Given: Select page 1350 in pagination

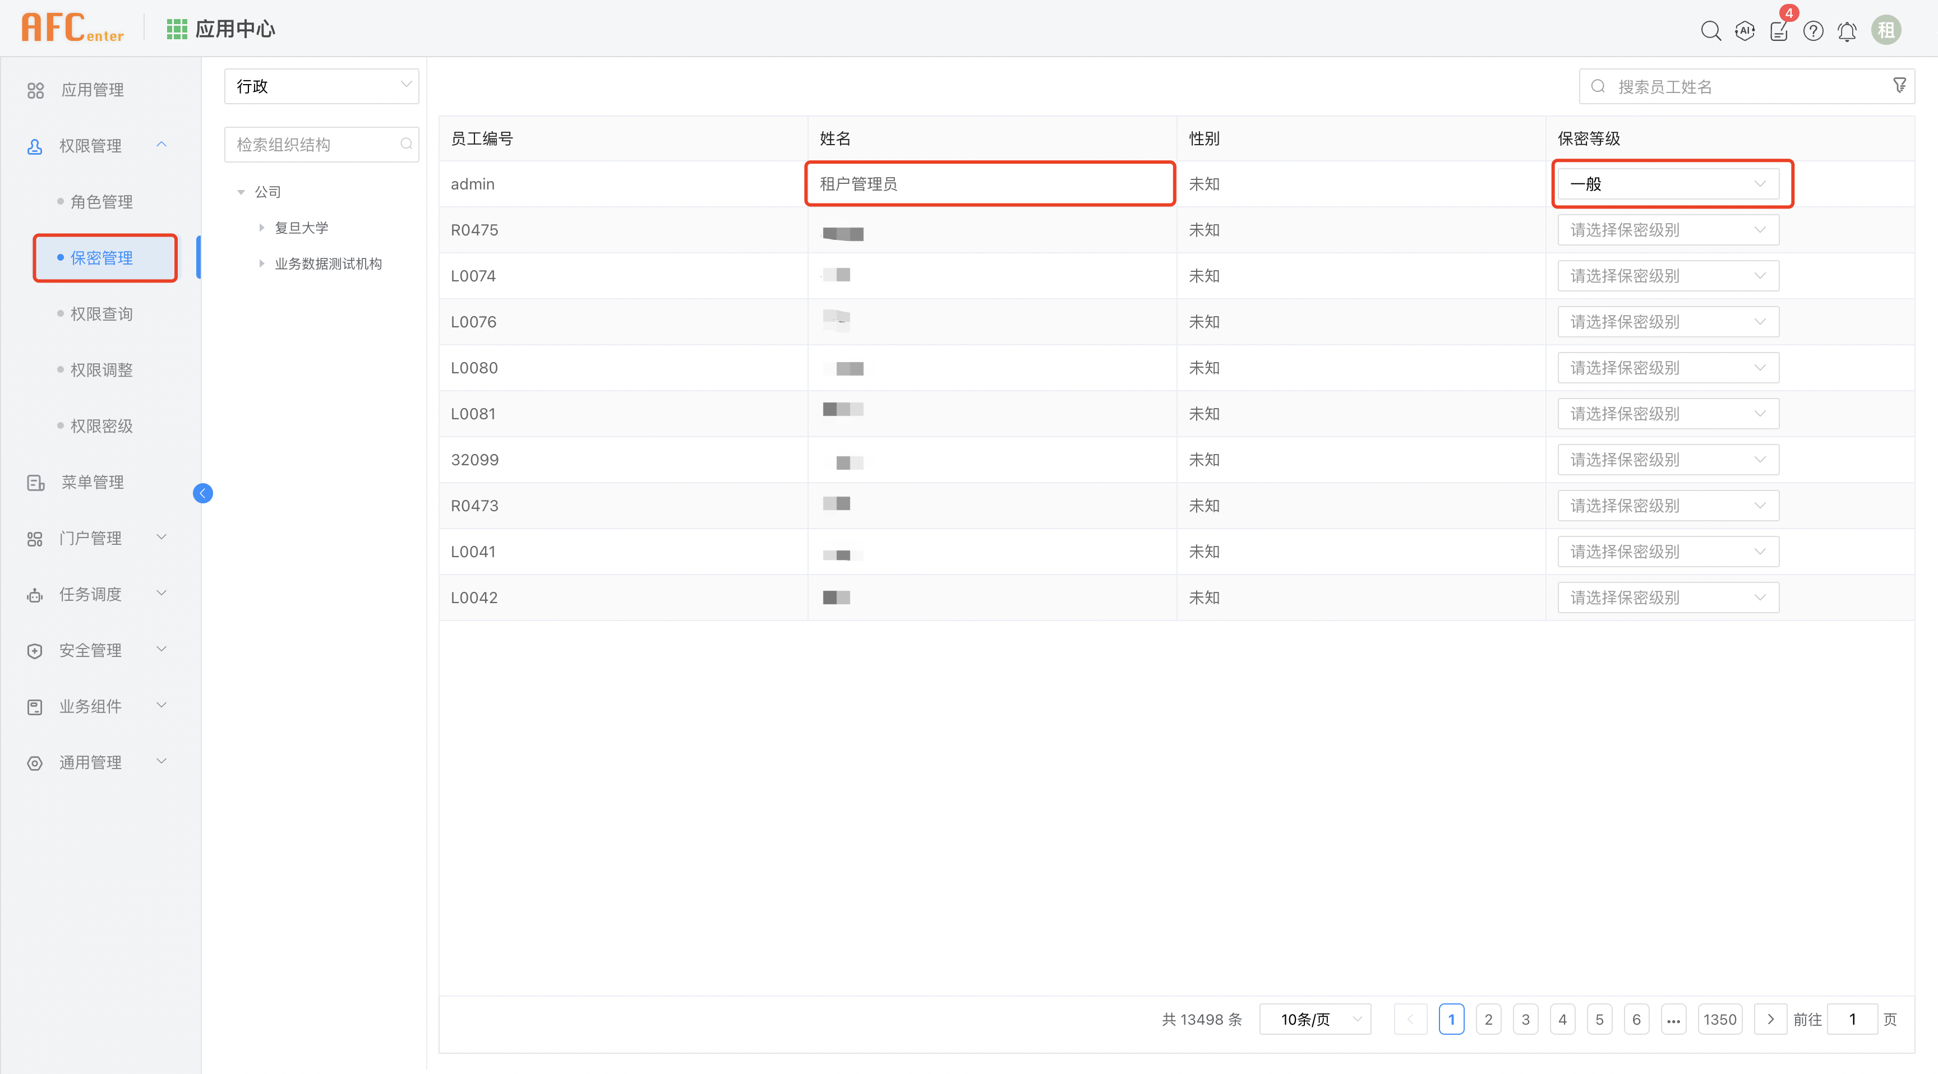Looking at the screenshot, I should 1720,1019.
